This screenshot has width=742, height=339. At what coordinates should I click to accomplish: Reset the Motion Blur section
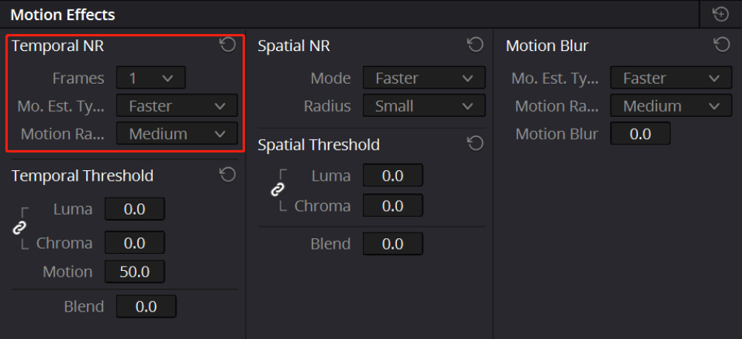point(721,45)
